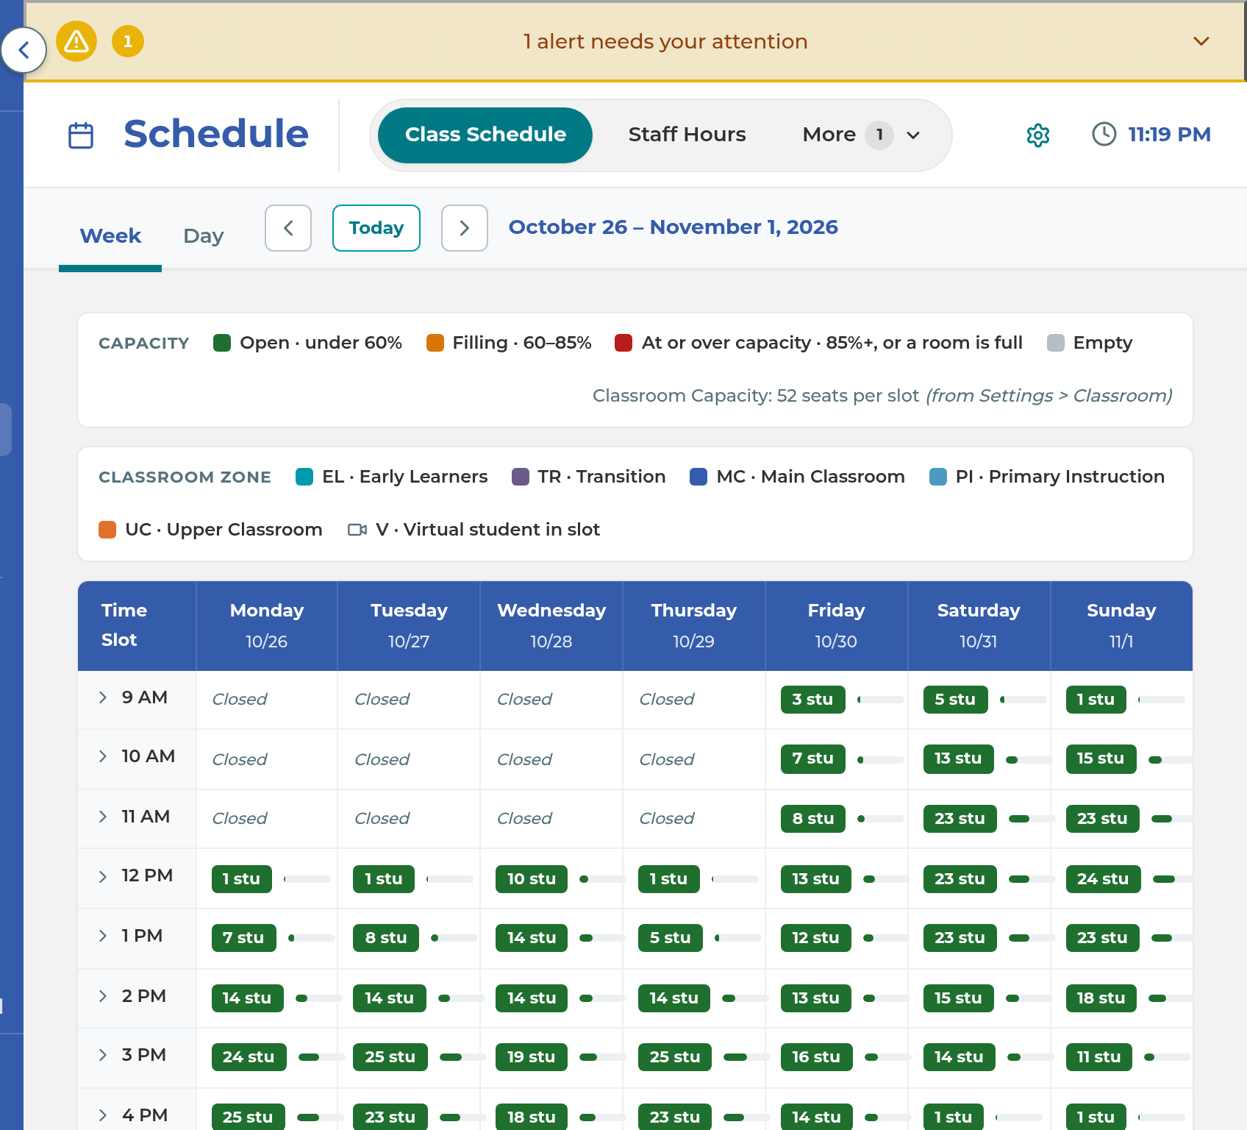Expand the 2 PM time slot row
Screen dimensions: 1247x1130
pos(103,996)
